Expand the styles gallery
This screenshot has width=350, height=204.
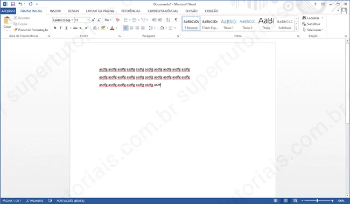point(297,29)
